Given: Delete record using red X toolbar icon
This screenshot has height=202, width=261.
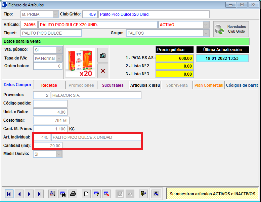Looking at the screenshot, I should click(107, 194).
